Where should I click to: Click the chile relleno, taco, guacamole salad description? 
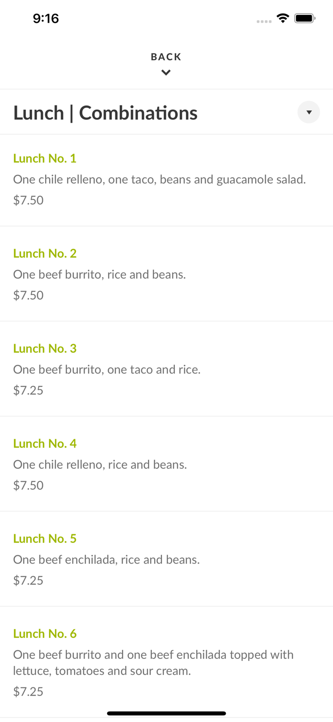coord(159,180)
